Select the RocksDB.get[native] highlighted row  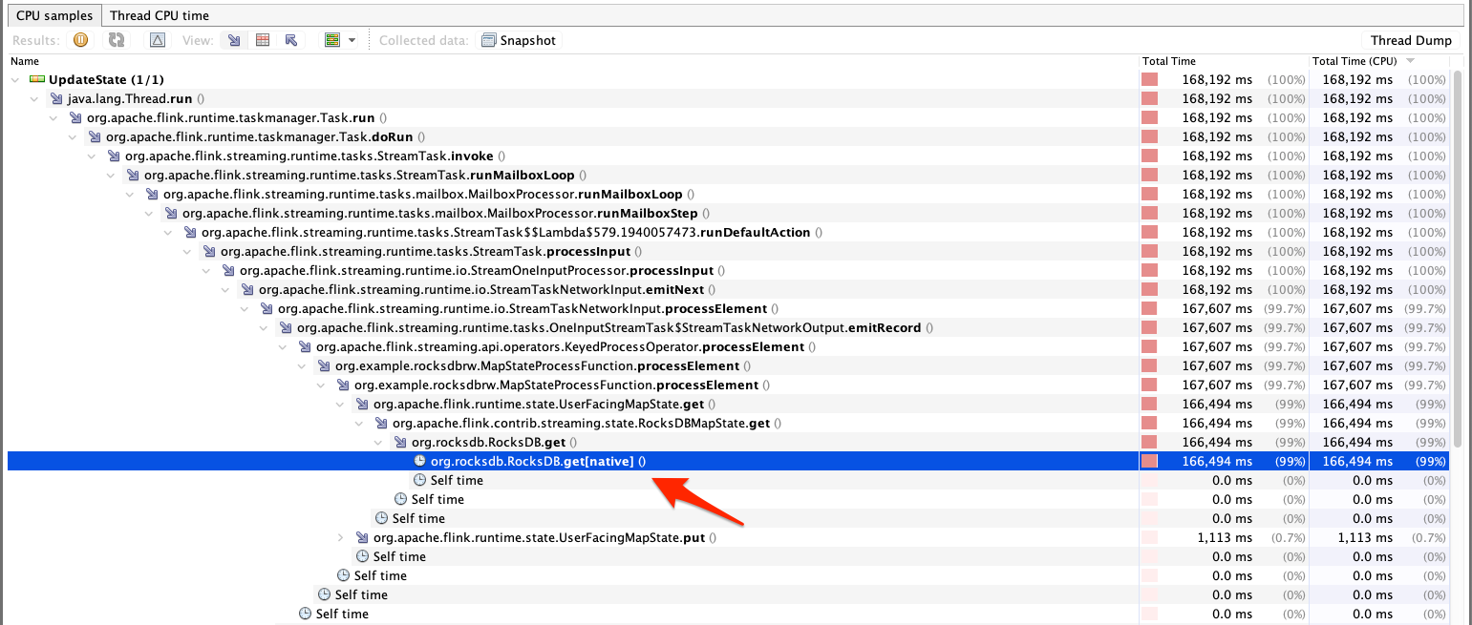tap(535, 461)
